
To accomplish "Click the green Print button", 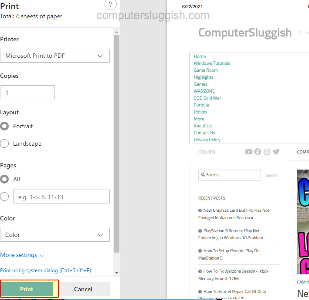I will click(x=27, y=289).
